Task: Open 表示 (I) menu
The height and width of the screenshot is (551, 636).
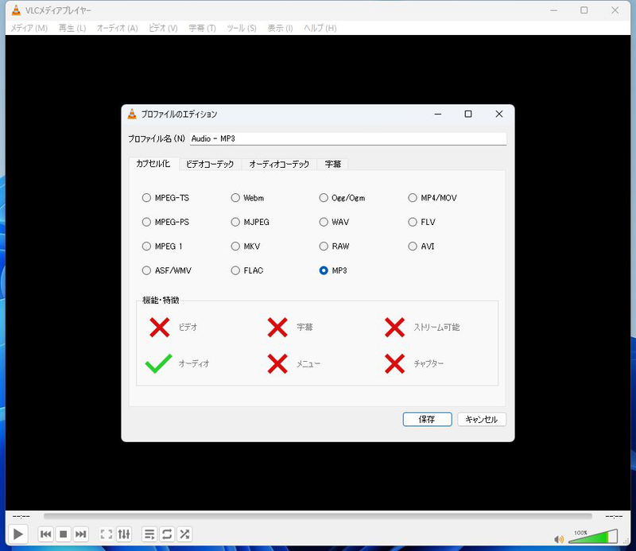Action: coord(280,28)
